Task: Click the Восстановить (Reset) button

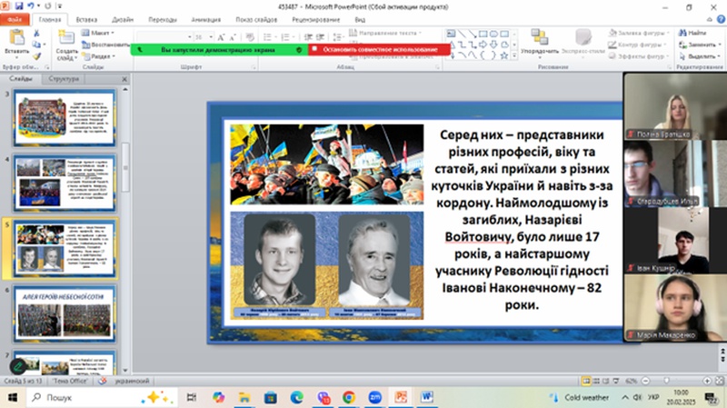Action: 109,44
